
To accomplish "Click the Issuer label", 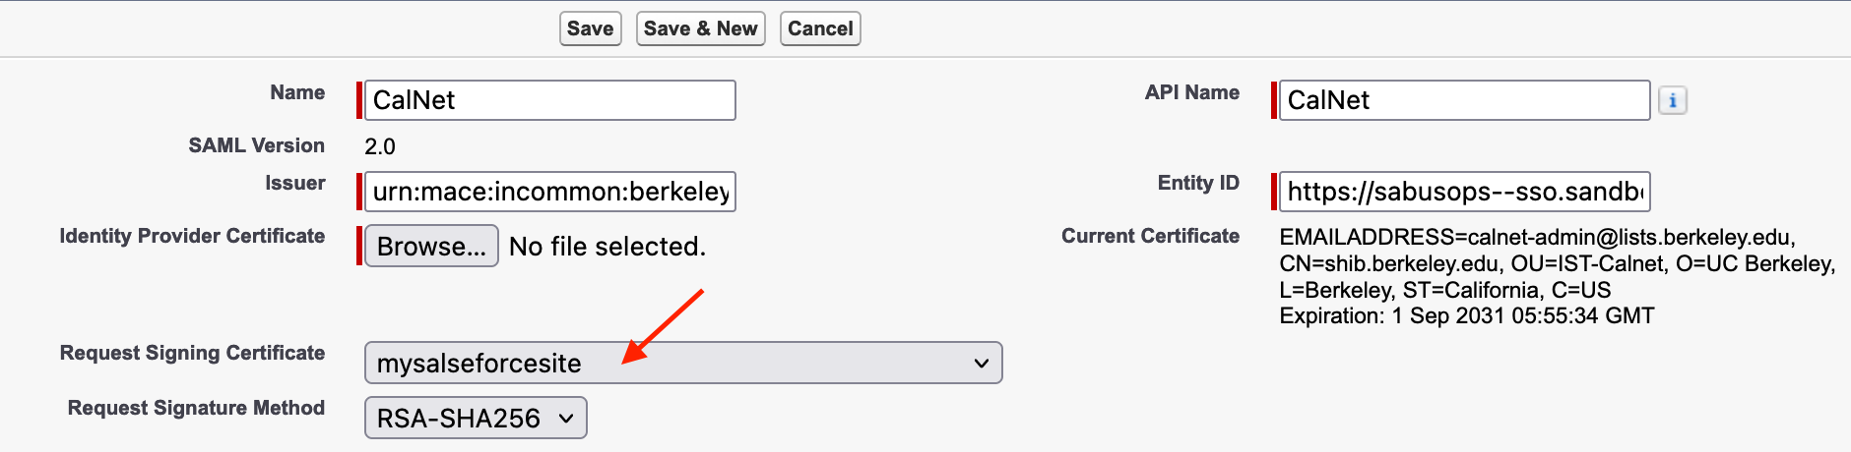I will [x=294, y=183].
